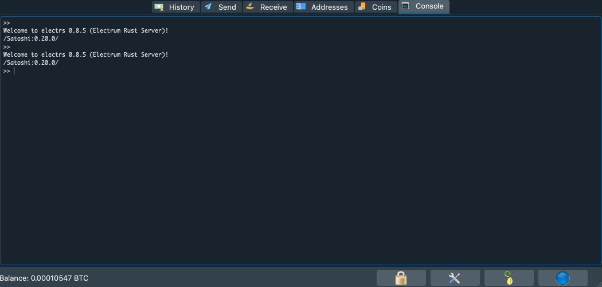Place cursor at the active console prompt
Image resolution: width=602 pixels, height=287 pixels.
pos(14,71)
